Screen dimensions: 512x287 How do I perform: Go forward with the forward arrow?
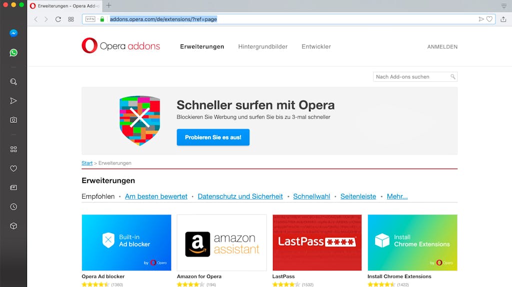click(46, 19)
